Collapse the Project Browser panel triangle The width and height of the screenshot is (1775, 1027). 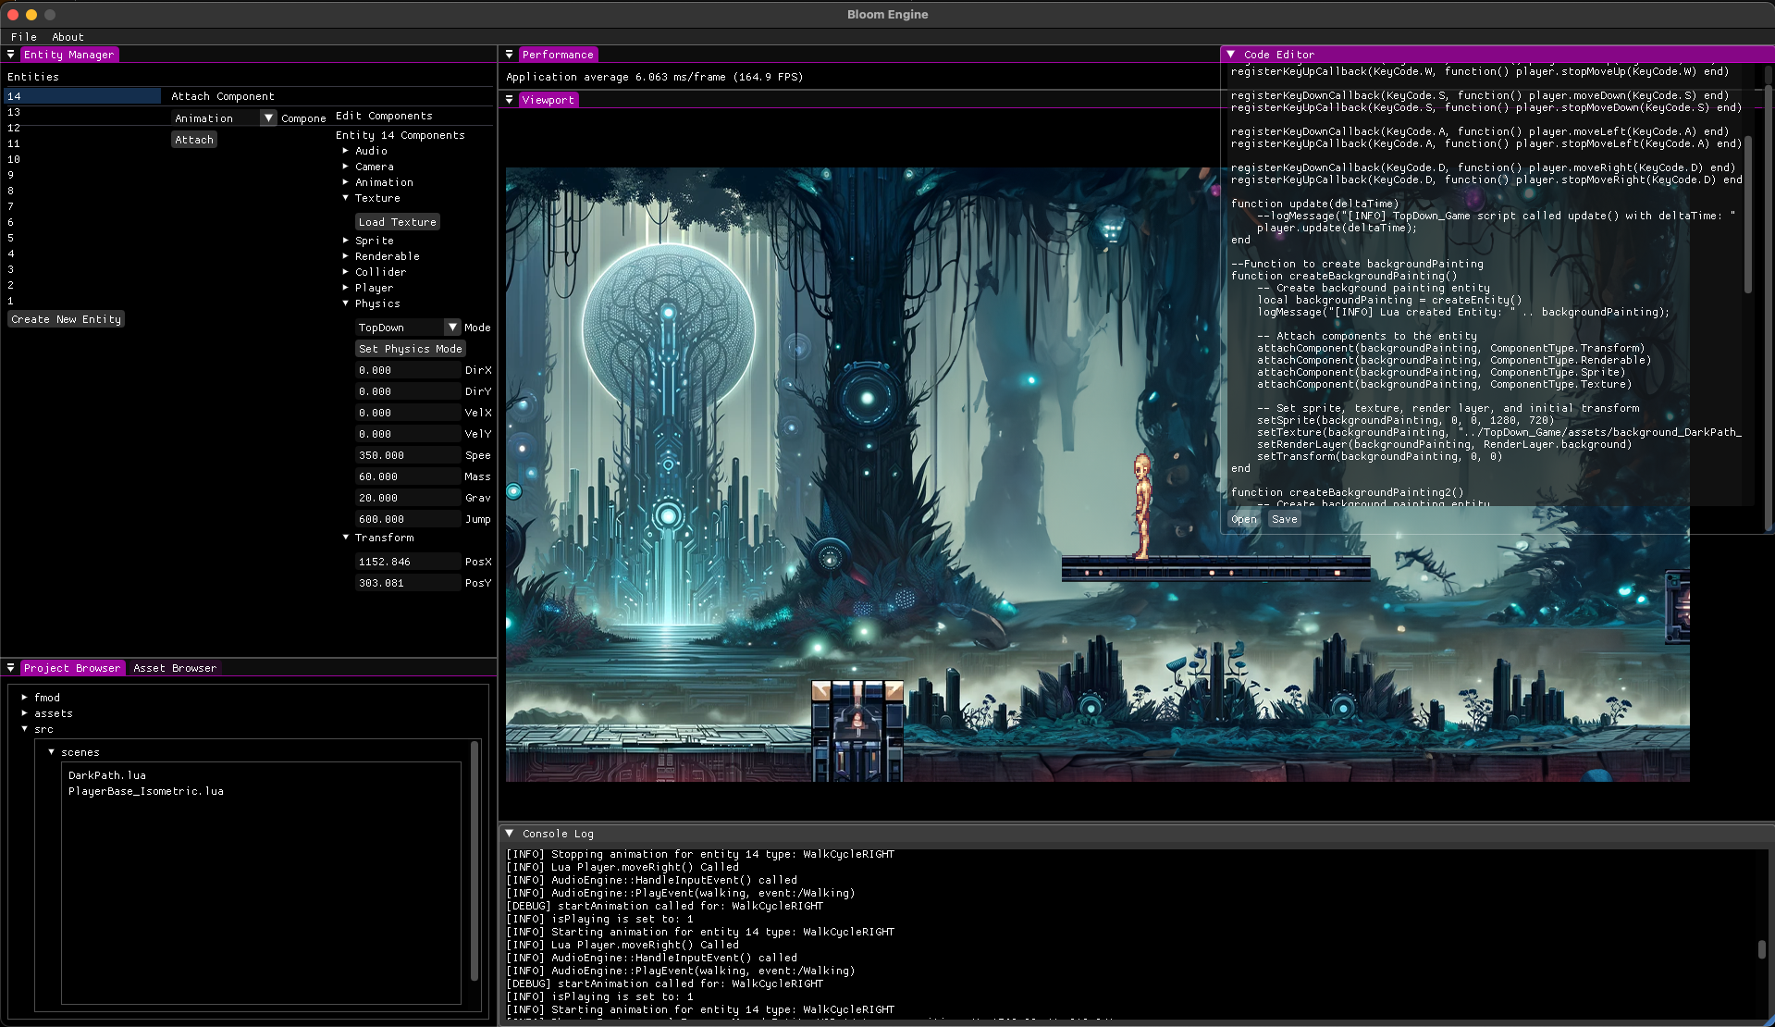coord(10,668)
